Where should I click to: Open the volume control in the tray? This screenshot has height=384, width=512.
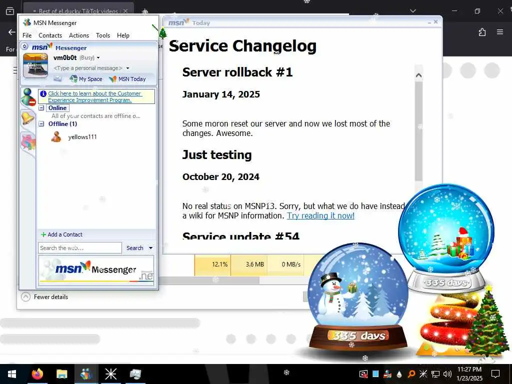click(447, 374)
